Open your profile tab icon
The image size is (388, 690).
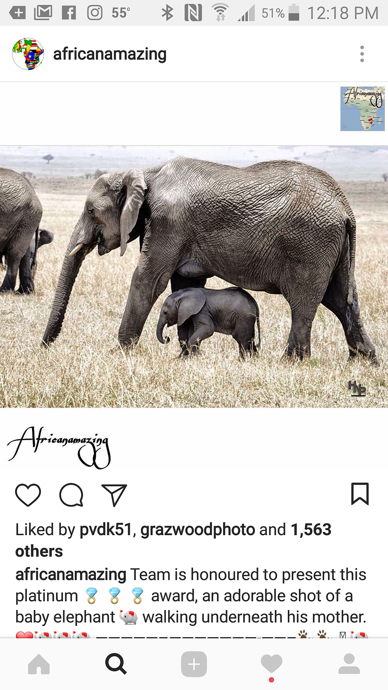click(x=349, y=664)
